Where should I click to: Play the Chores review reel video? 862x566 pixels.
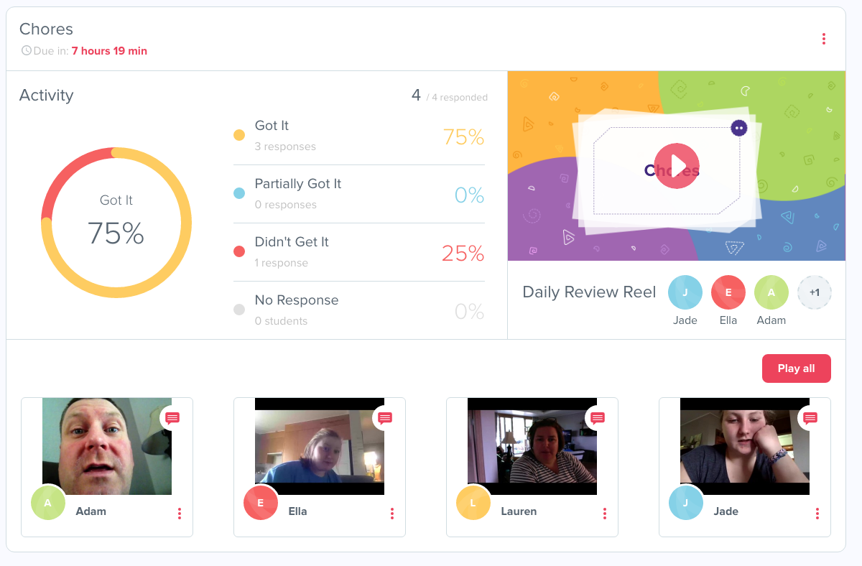[x=676, y=166]
